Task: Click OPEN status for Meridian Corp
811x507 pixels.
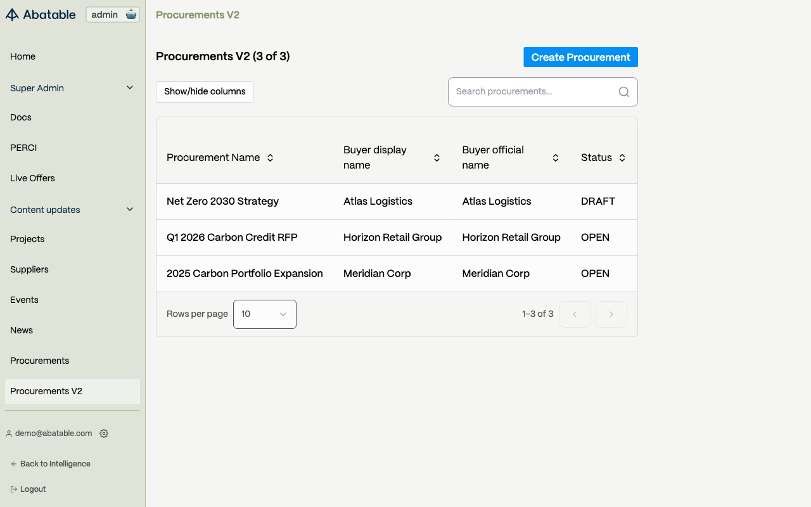Action: pyautogui.click(x=595, y=274)
